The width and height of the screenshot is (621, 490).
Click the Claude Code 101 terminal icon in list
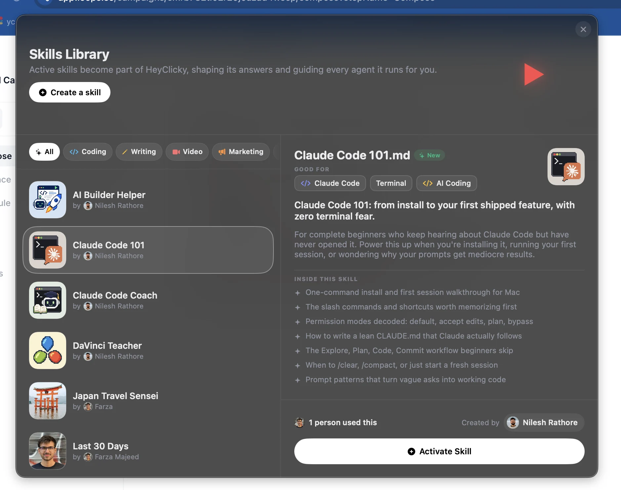pos(48,250)
